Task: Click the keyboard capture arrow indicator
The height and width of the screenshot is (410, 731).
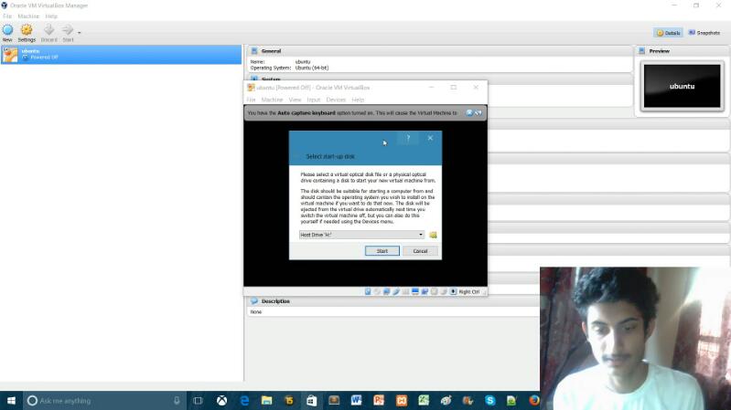Action: pos(453,292)
